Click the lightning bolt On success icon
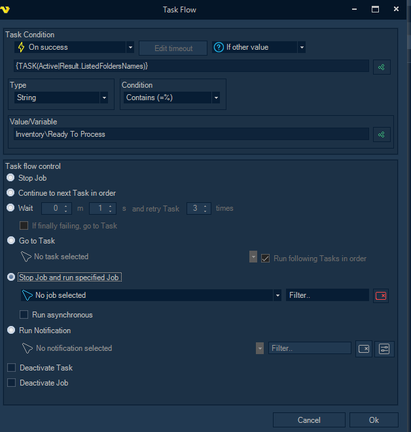 (x=21, y=47)
